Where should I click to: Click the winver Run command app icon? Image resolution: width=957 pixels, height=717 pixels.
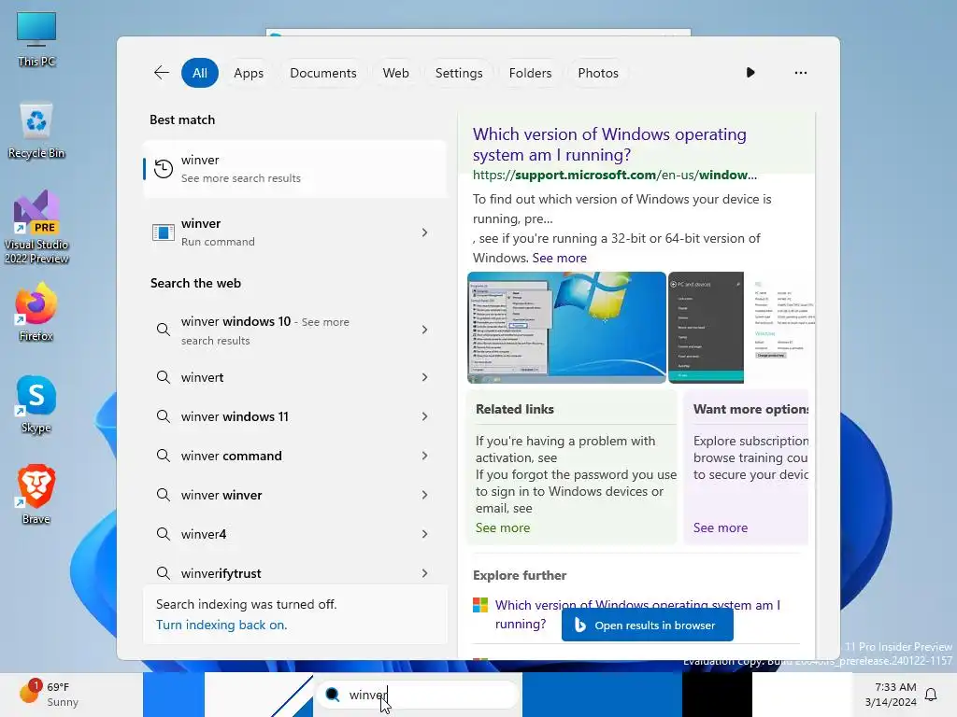(164, 232)
